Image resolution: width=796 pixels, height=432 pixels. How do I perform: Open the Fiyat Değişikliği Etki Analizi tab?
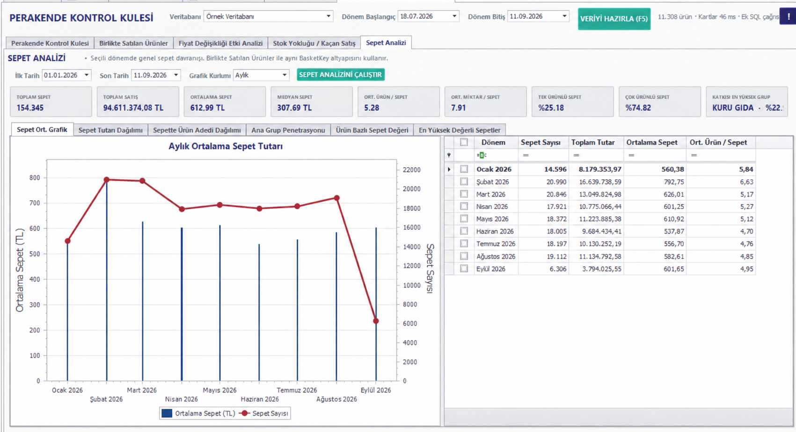tap(220, 43)
